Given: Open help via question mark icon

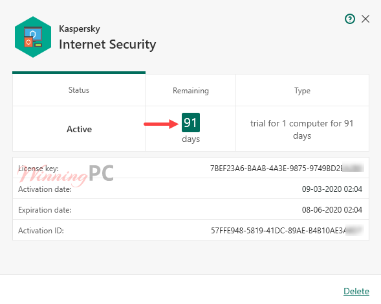Looking at the screenshot, I should tap(350, 19).
